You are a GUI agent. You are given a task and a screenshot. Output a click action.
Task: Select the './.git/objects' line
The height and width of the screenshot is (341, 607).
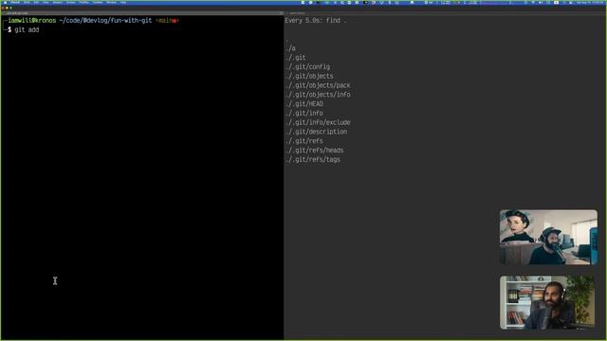[x=309, y=76]
